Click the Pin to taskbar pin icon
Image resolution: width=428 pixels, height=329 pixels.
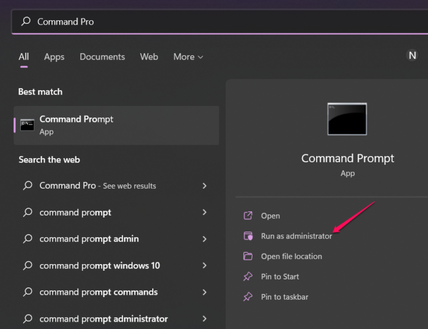tap(248, 297)
